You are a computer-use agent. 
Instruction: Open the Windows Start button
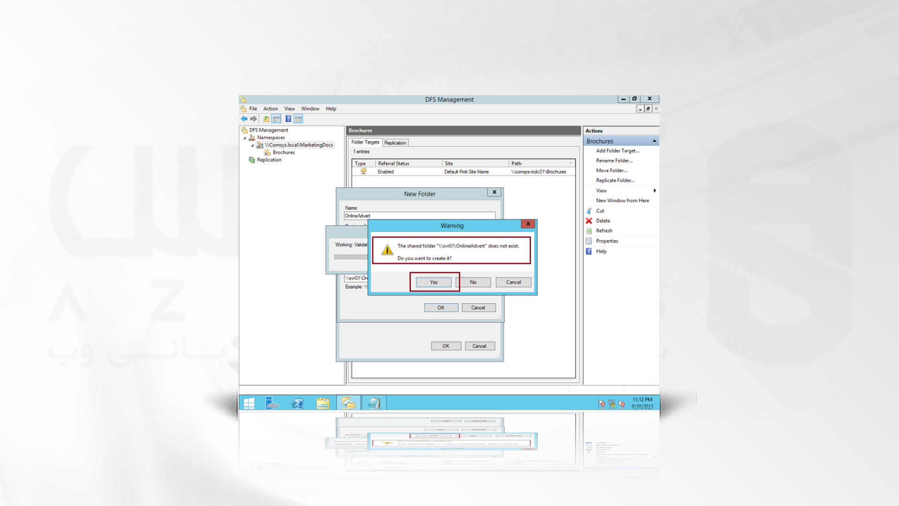[x=249, y=403]
